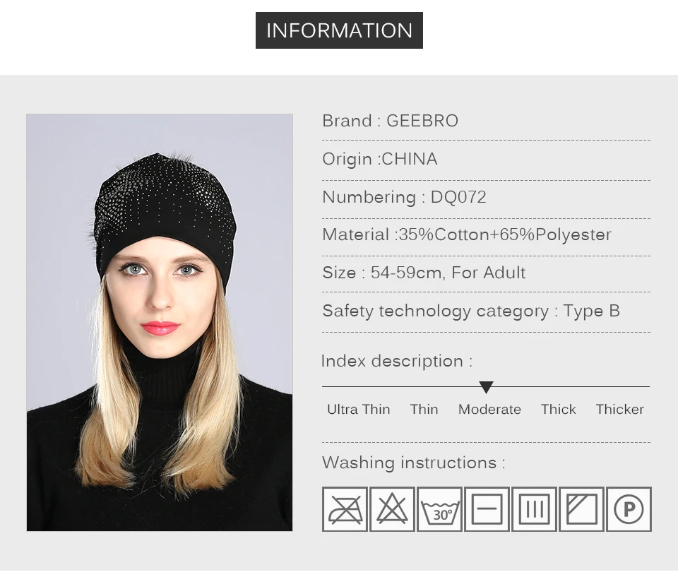
Task: Open the model wearing hat photo
Action: [160, 322]
